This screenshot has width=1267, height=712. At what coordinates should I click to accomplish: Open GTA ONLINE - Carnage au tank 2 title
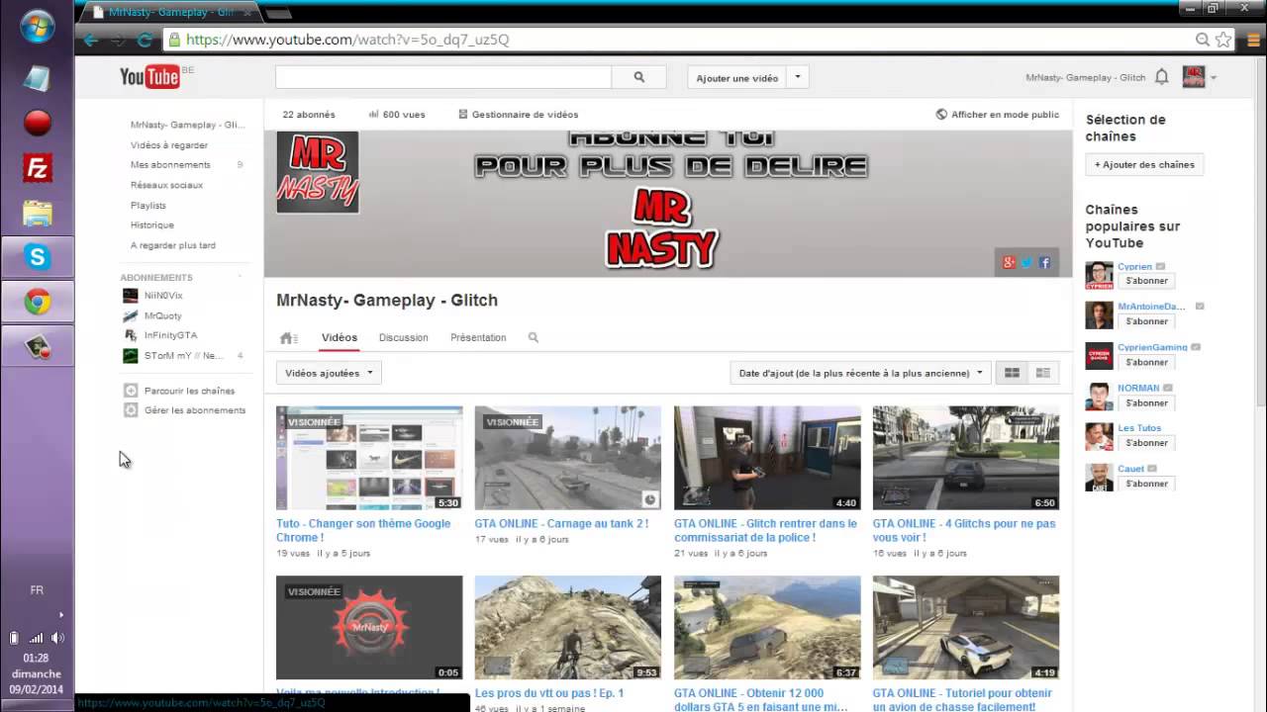pos(561,523)
